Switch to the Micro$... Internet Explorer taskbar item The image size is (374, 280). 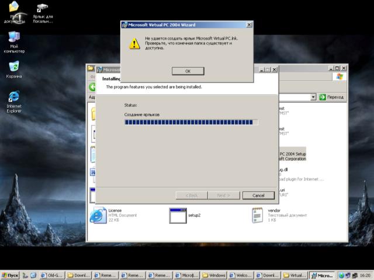coord(187,275)
